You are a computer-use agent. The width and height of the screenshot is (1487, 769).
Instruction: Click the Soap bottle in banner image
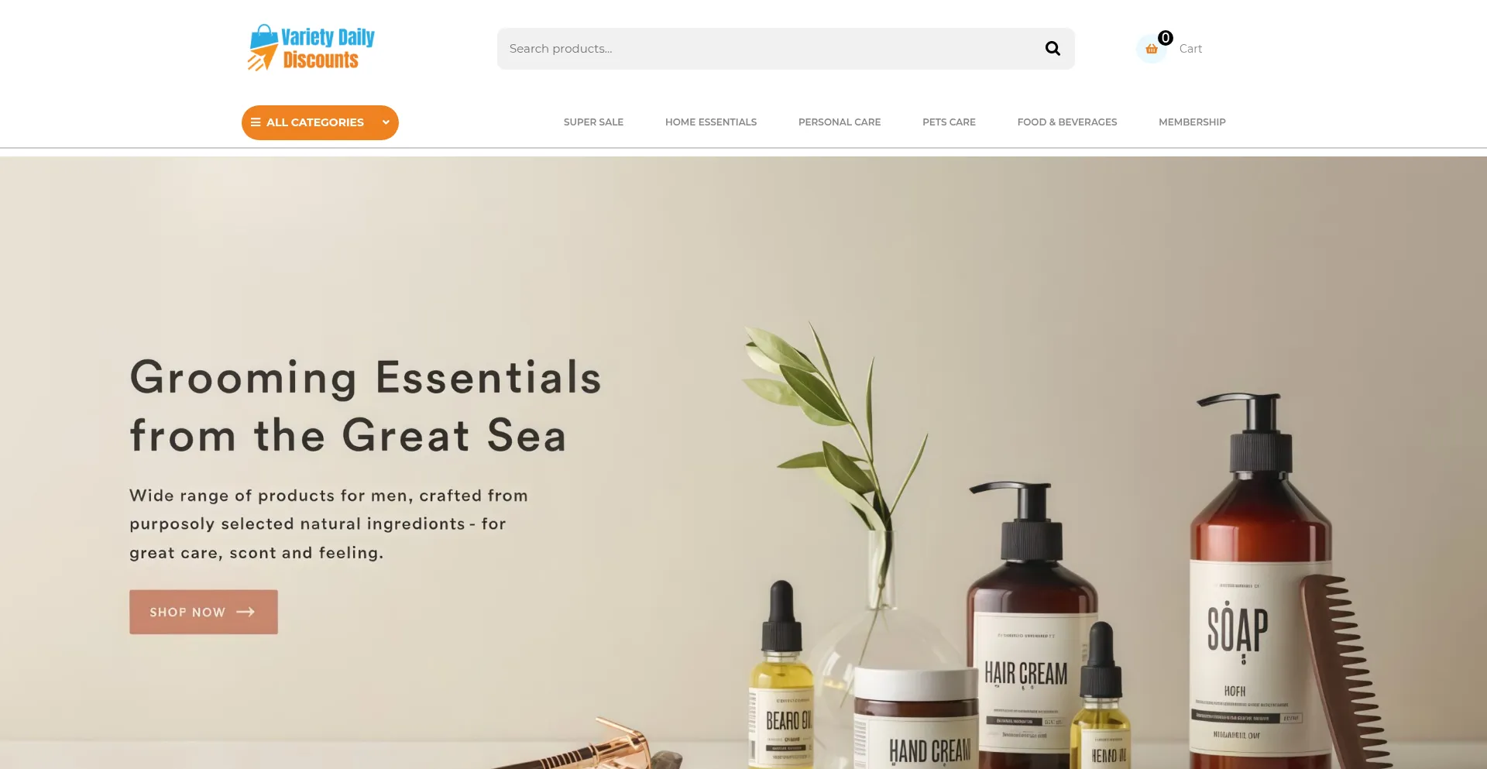pyautogui.click(x=1259, y=589)
